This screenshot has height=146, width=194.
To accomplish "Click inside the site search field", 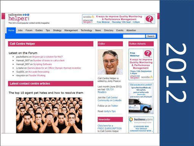I will [x=134, y=36].
